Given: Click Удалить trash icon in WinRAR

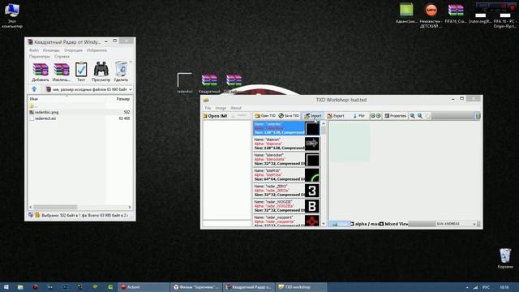Looking at the screenshot, I should (121, 72).
